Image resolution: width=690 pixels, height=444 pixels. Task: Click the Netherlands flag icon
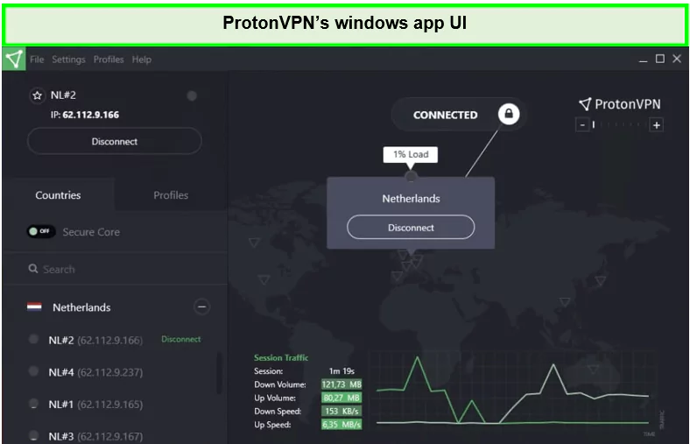(34, 307)
